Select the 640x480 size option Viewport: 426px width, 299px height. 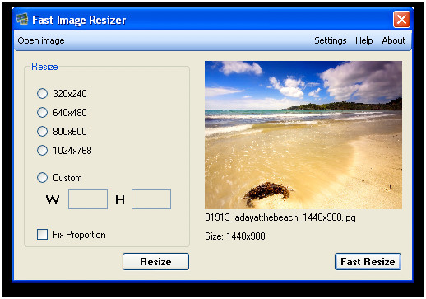pyautogui.click(x=42, y=112)
